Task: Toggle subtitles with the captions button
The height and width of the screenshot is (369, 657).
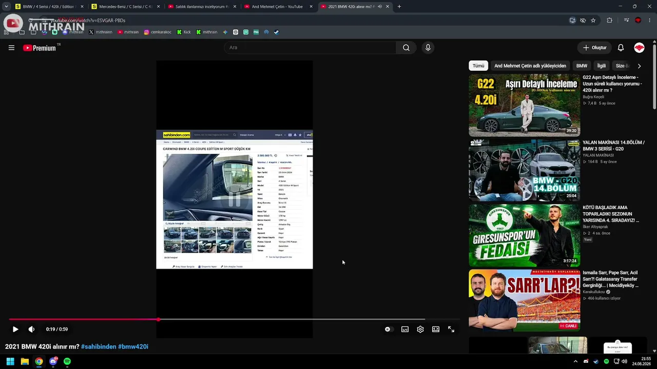Action: coord(405,329)
